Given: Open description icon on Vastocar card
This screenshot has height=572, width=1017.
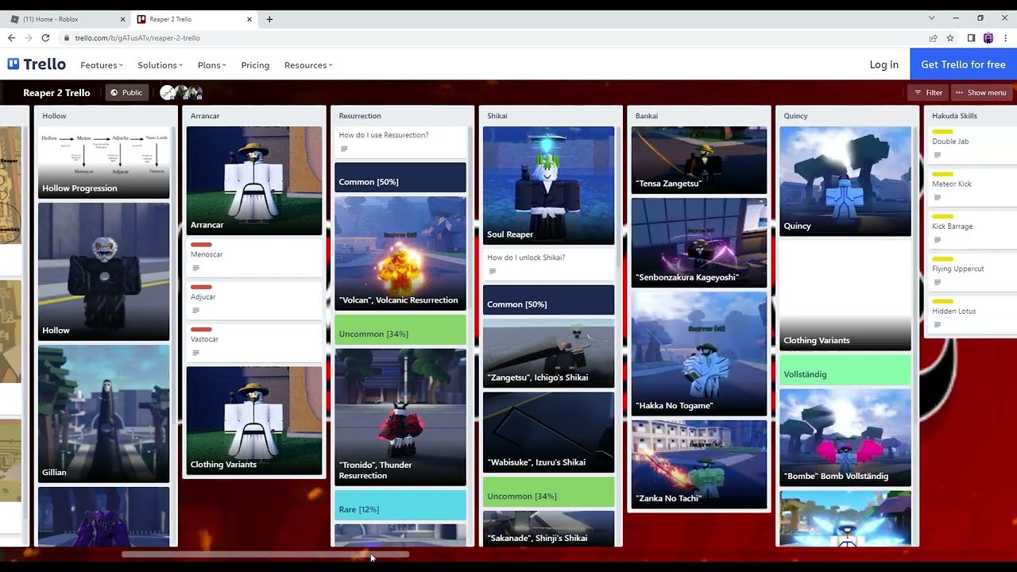Looking at the screenshot, I should [x=195, y=353].
